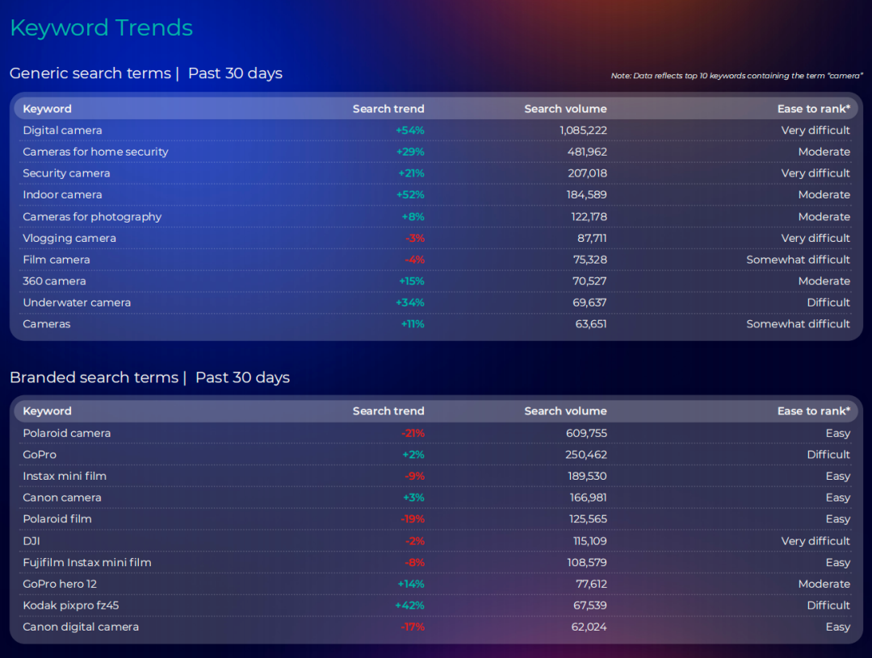872x658 pixels.
Task: Select the 'Kodak pixpro fz45' keyword
Action: point(70,606)
